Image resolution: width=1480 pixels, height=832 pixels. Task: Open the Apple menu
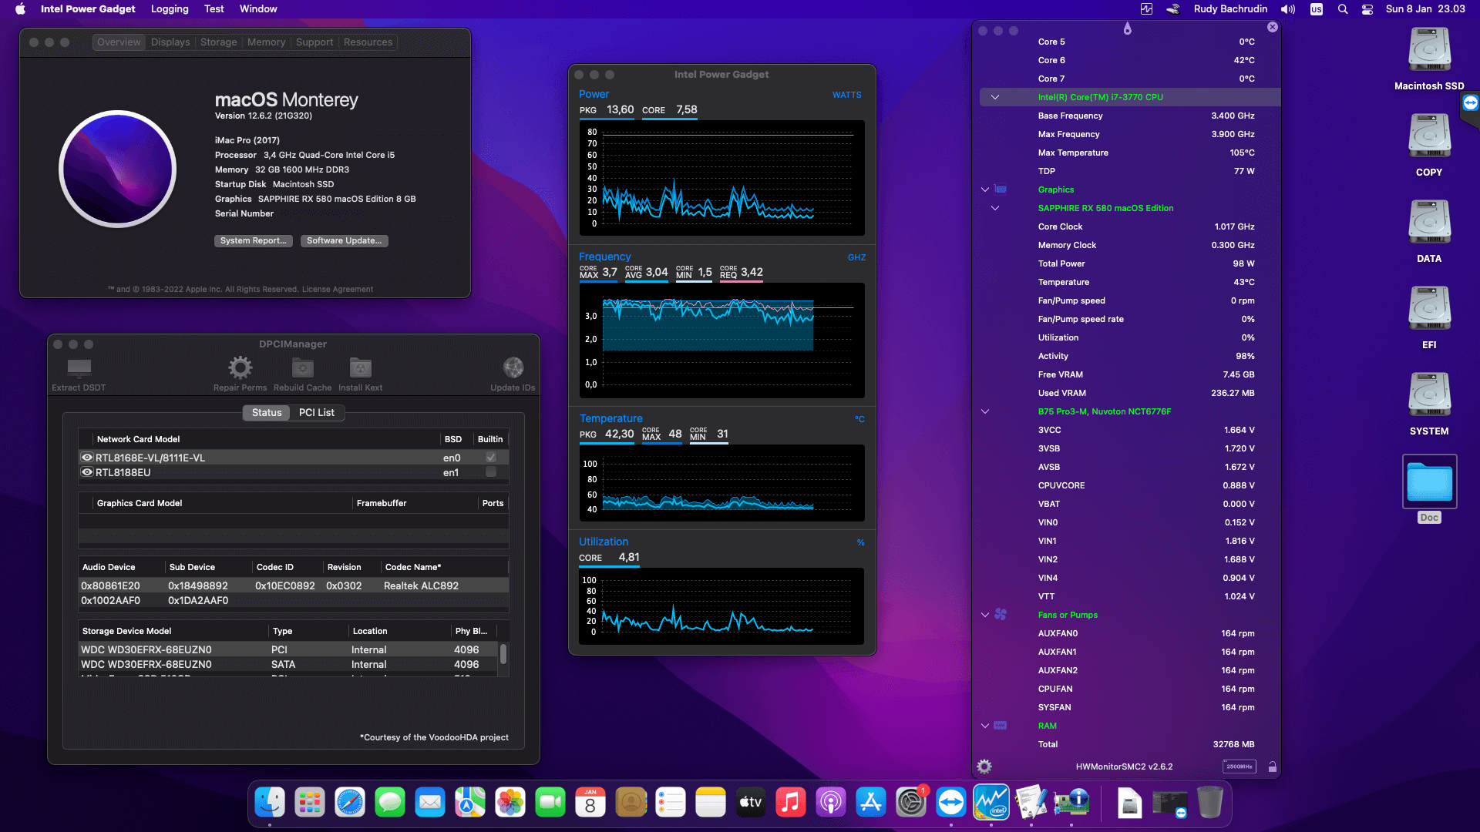click(21, 9)
